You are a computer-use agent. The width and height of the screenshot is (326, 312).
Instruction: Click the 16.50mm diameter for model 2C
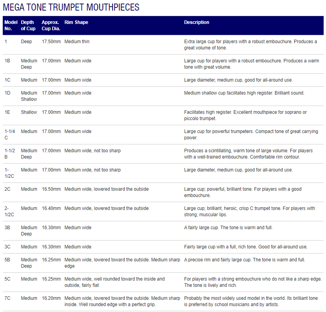(x=51, y=189)
